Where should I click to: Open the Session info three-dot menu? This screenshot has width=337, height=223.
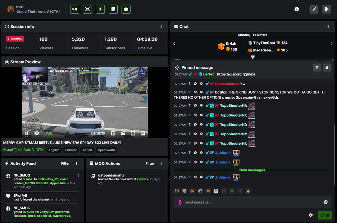click(161, 27)
